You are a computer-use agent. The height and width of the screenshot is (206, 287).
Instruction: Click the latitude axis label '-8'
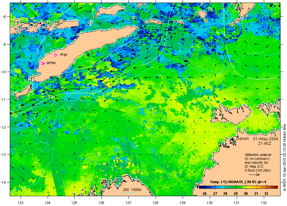(4, 17)
